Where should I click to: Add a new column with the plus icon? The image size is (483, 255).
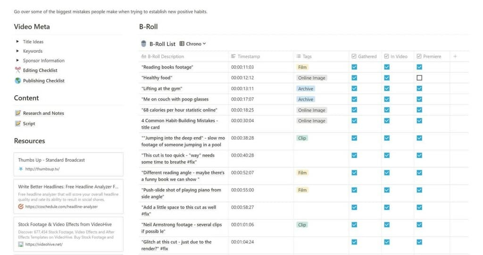455,57
